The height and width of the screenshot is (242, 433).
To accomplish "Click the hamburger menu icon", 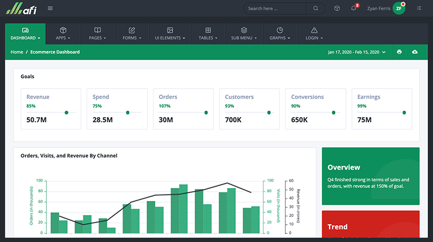I will 50,8.
